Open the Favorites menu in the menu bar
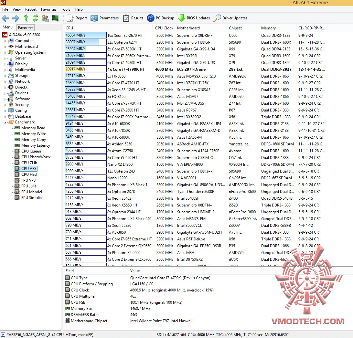353x338 pixels. [48, 9]
